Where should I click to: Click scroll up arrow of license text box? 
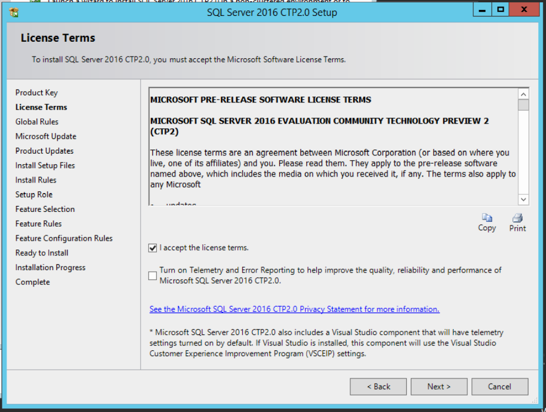[x=523, y=94]
